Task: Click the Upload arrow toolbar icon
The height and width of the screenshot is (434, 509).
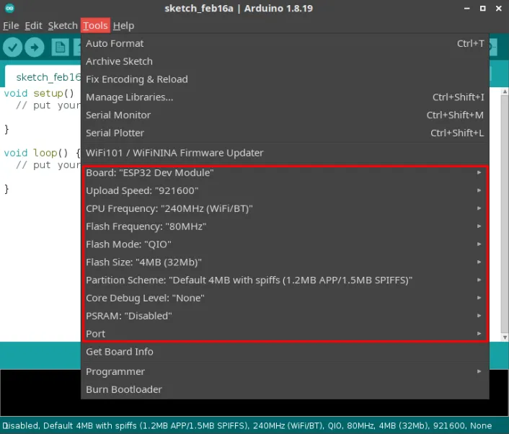Action: tap(35, 48)
